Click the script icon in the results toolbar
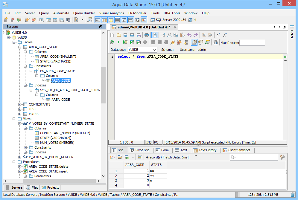298x200 pixels. click(140, 157)
